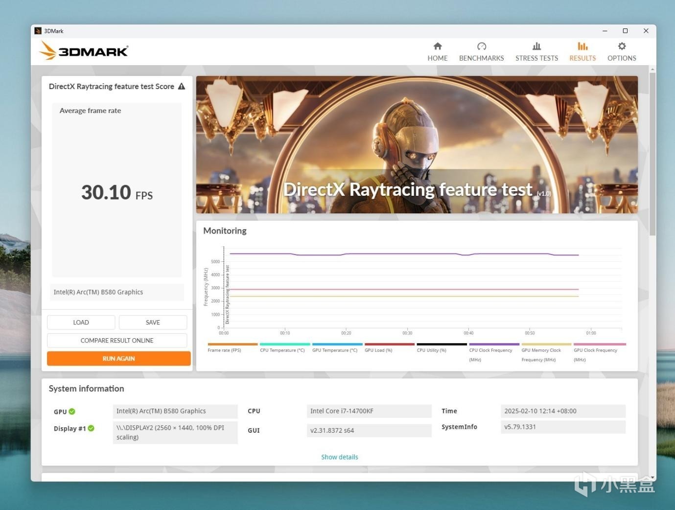Select the OPTIONS tab label

(x=622, y=58)
